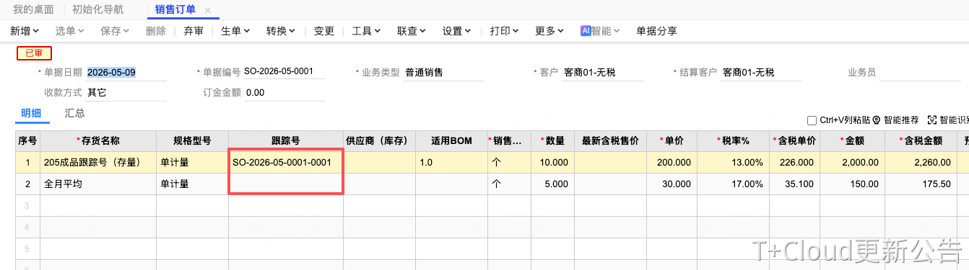Click tax rate cell 17.00%
The width and height of the screenshot is (969, 270).
733,184
